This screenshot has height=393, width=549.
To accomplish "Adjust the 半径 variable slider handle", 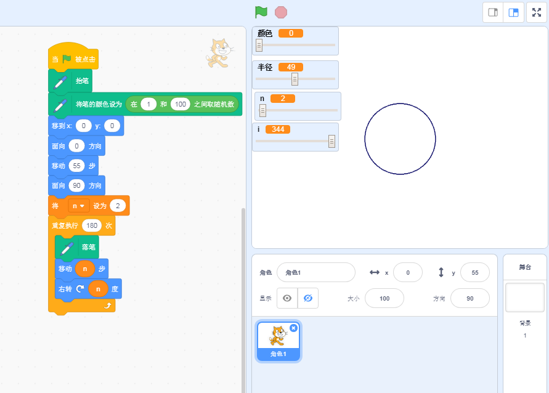I will tap(295, 79).
